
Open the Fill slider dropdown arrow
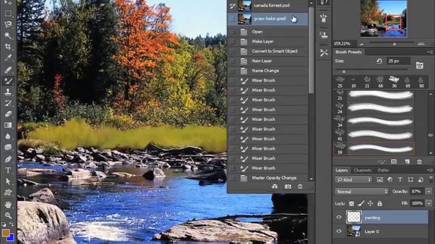tap(429, 203)
